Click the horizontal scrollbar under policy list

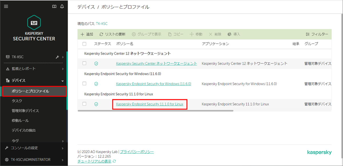155,111
